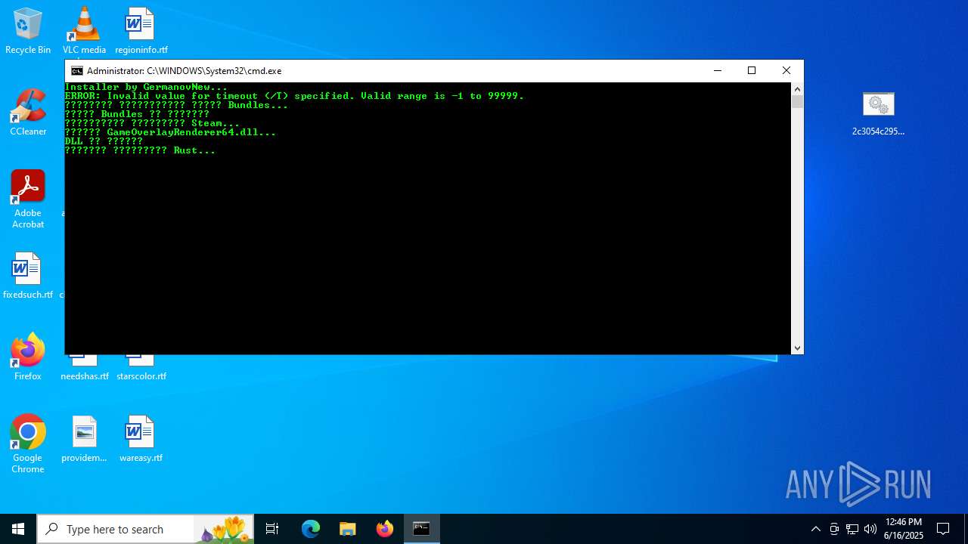Screen dimensions: 968x544
Task: Click the tray icon left of network
Action: coord(834,529)
